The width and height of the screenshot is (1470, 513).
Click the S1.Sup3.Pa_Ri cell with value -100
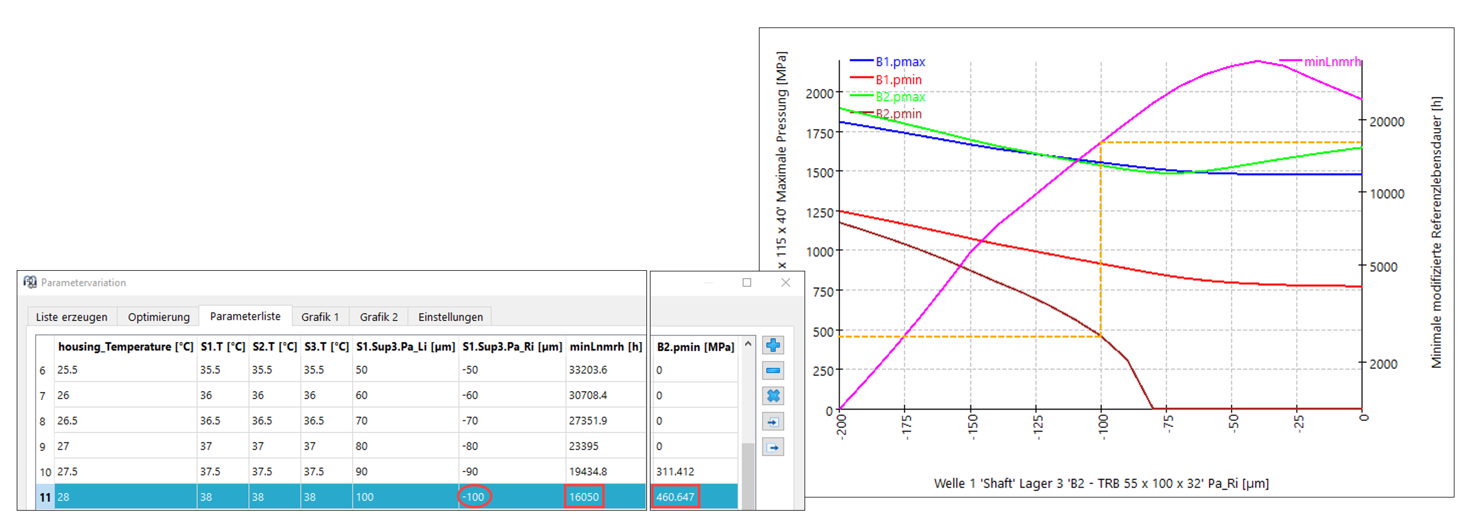(x=474, y=497)
